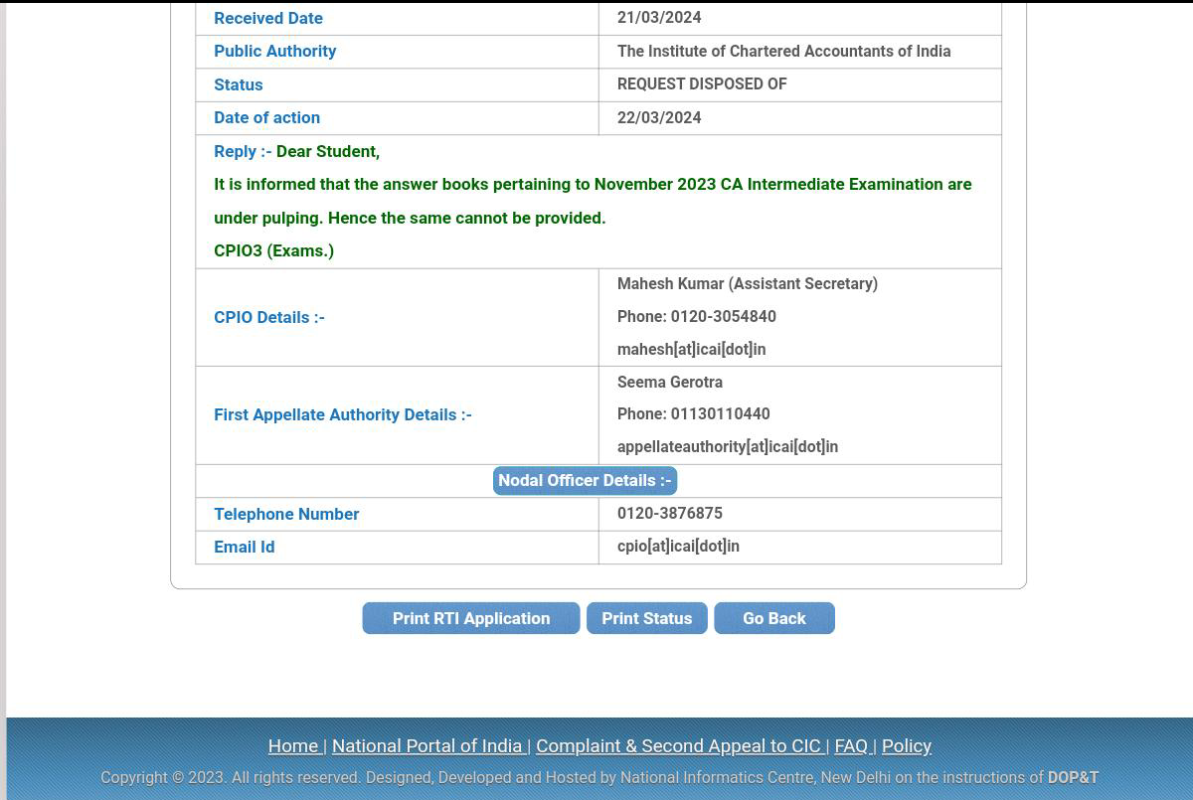This screenshot has height=800, width=1193.
Task: Open Complaint & Second Appeal to CIC
Action: pos(679,745)
